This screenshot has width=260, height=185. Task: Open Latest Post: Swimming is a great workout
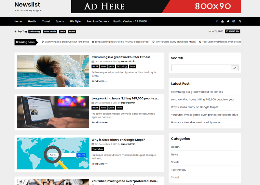(197, 92)
